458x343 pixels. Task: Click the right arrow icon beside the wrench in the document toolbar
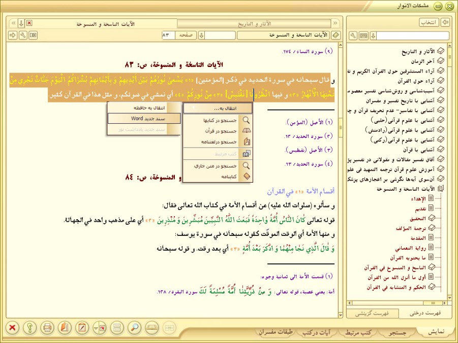coord(13,36)
